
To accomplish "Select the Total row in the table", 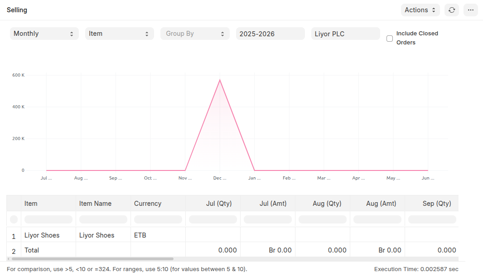I will pyautogui.click(x=32, y=250).
